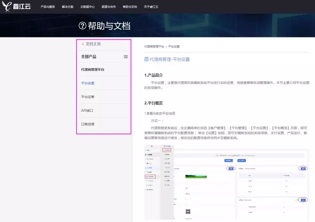Expand the 全部产品 section
This screenshot has width=315, height=222.
tap(89, 57)
